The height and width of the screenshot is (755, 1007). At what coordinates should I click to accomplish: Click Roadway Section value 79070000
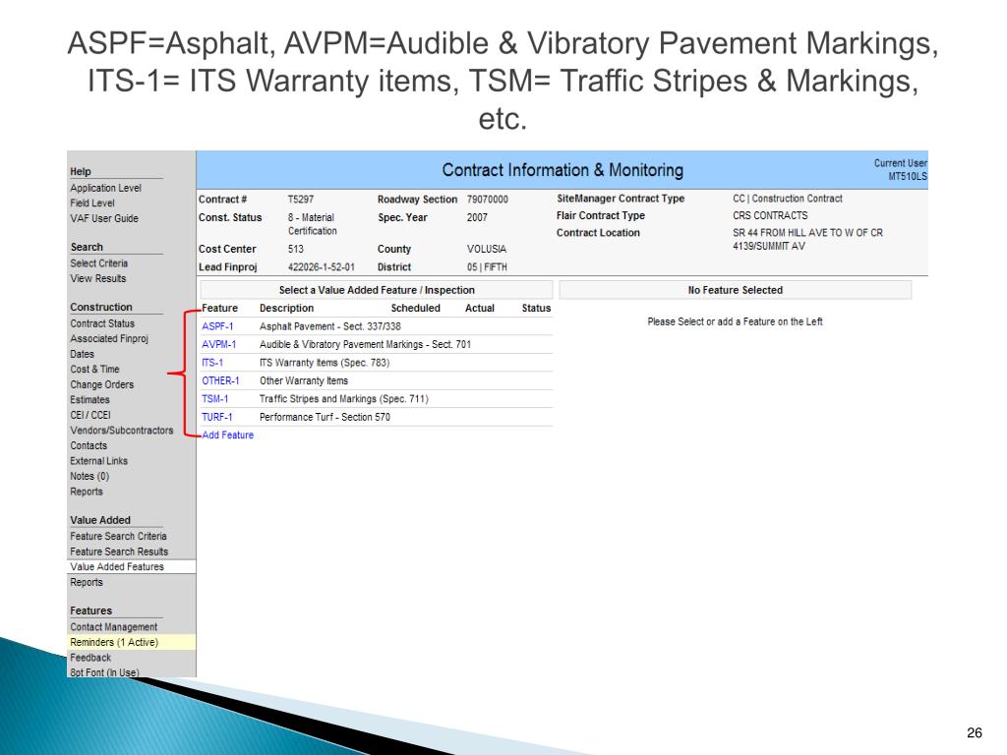[488, 199]
